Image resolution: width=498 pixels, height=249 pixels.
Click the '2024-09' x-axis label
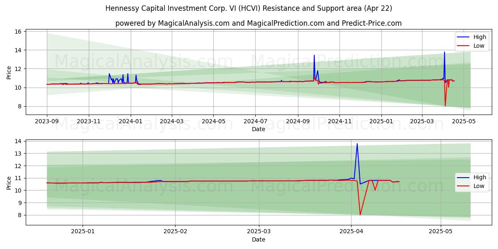(297, 122)
